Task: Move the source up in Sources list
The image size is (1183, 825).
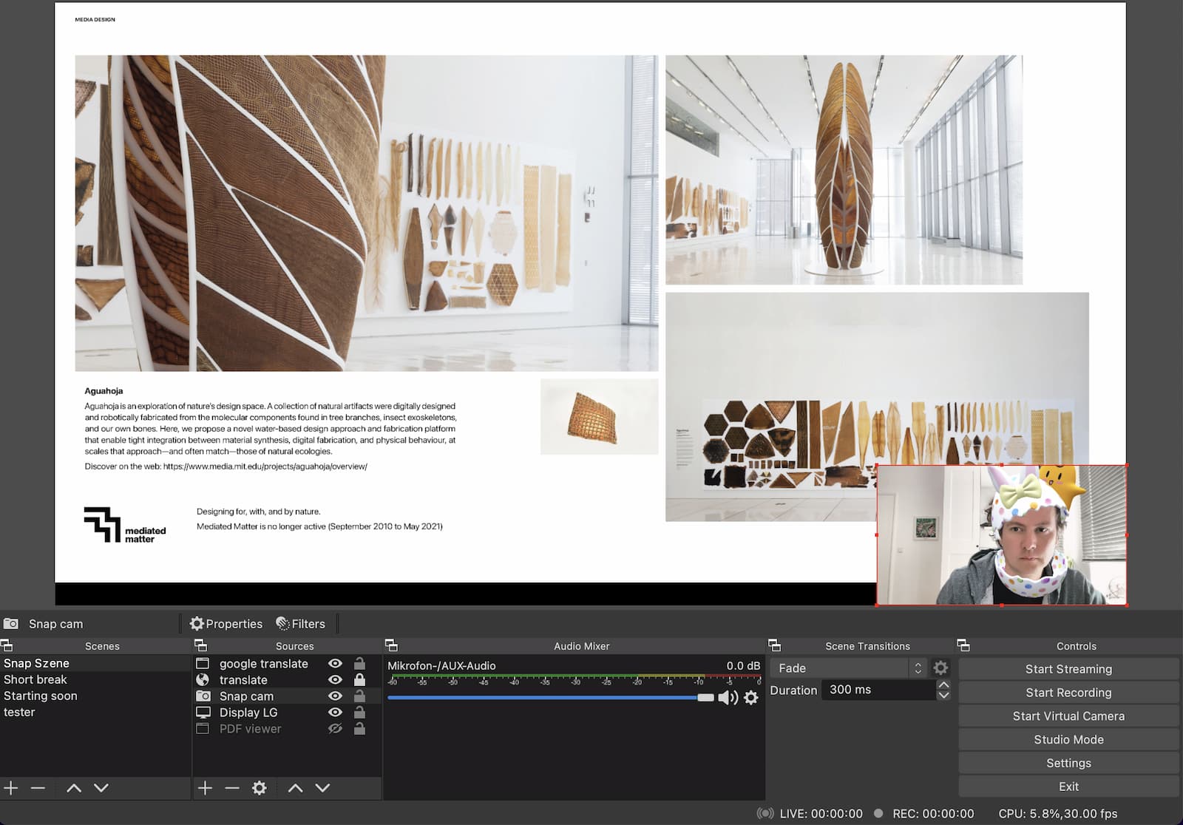Action: [x=295, y=788]
